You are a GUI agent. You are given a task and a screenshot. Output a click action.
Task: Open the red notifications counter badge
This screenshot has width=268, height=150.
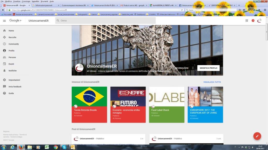coord(253,21)
